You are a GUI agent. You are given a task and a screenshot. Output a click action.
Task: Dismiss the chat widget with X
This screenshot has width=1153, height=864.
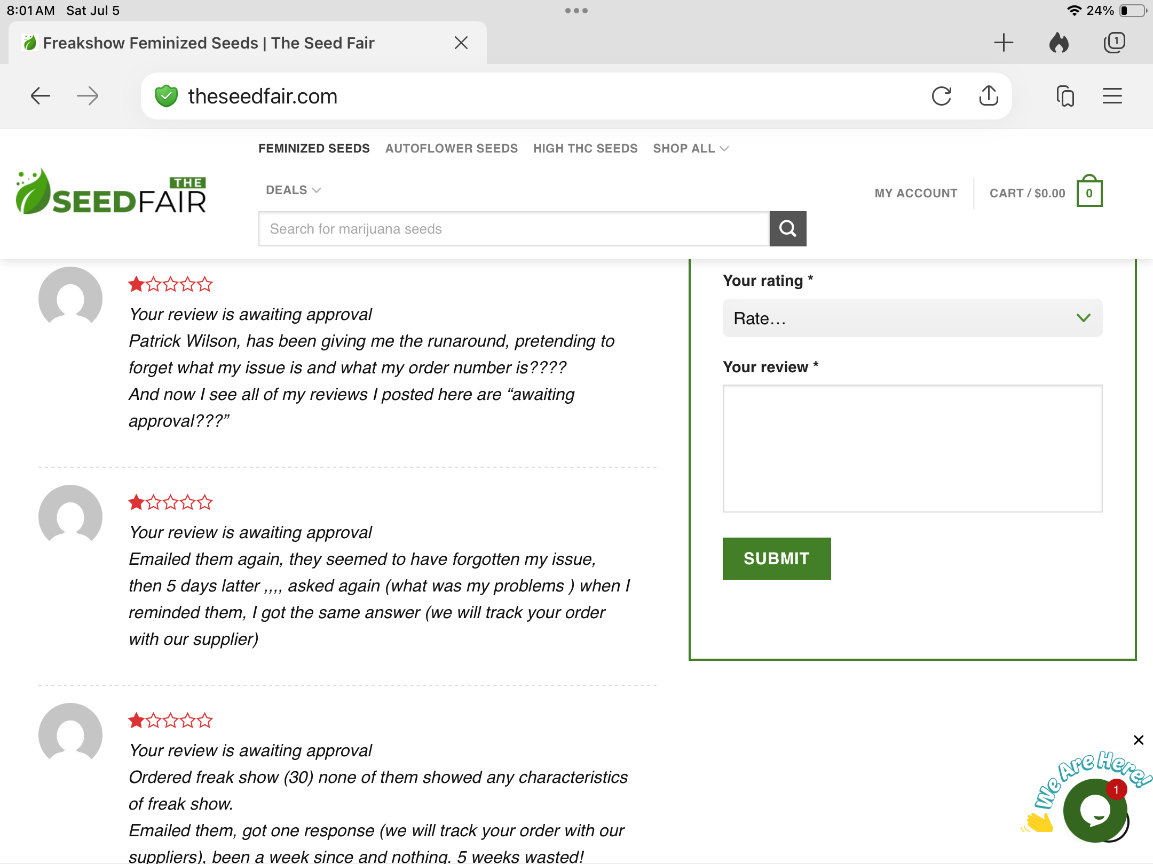tap(1139, 740)
